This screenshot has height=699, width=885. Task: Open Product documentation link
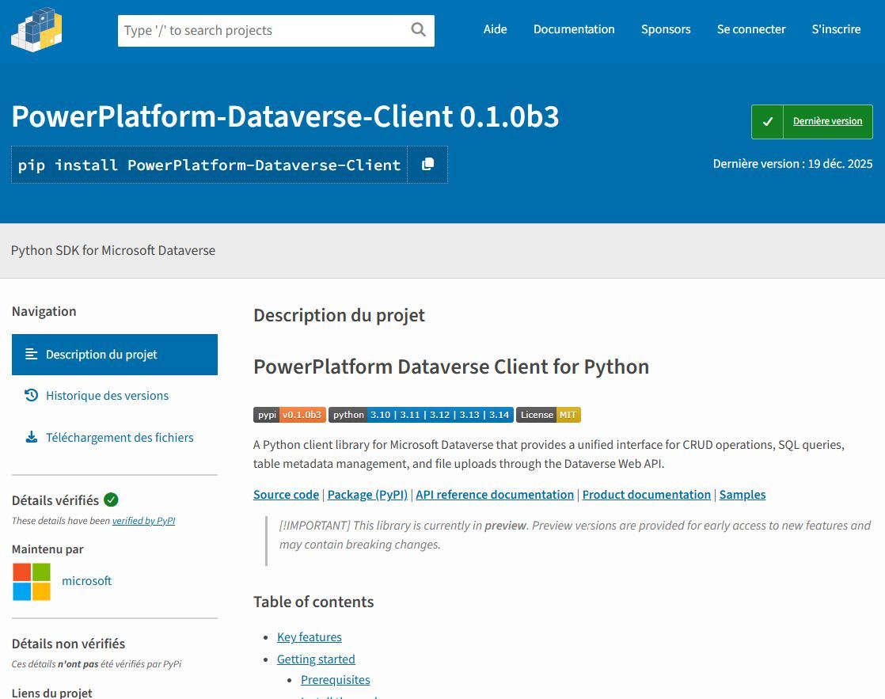646,495
